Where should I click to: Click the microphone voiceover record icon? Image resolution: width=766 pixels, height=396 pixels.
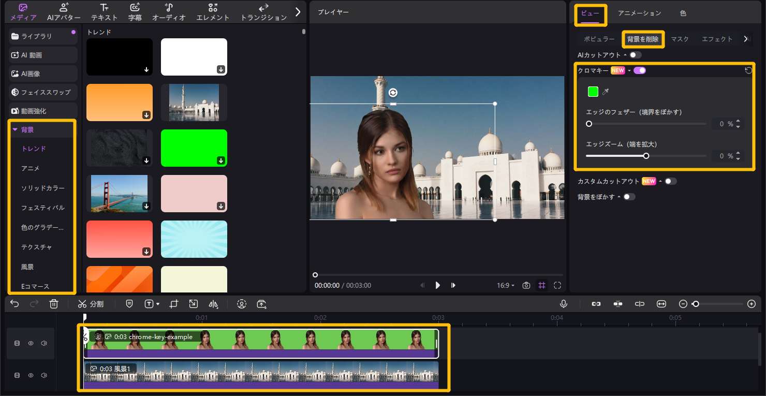click(564, 304)
